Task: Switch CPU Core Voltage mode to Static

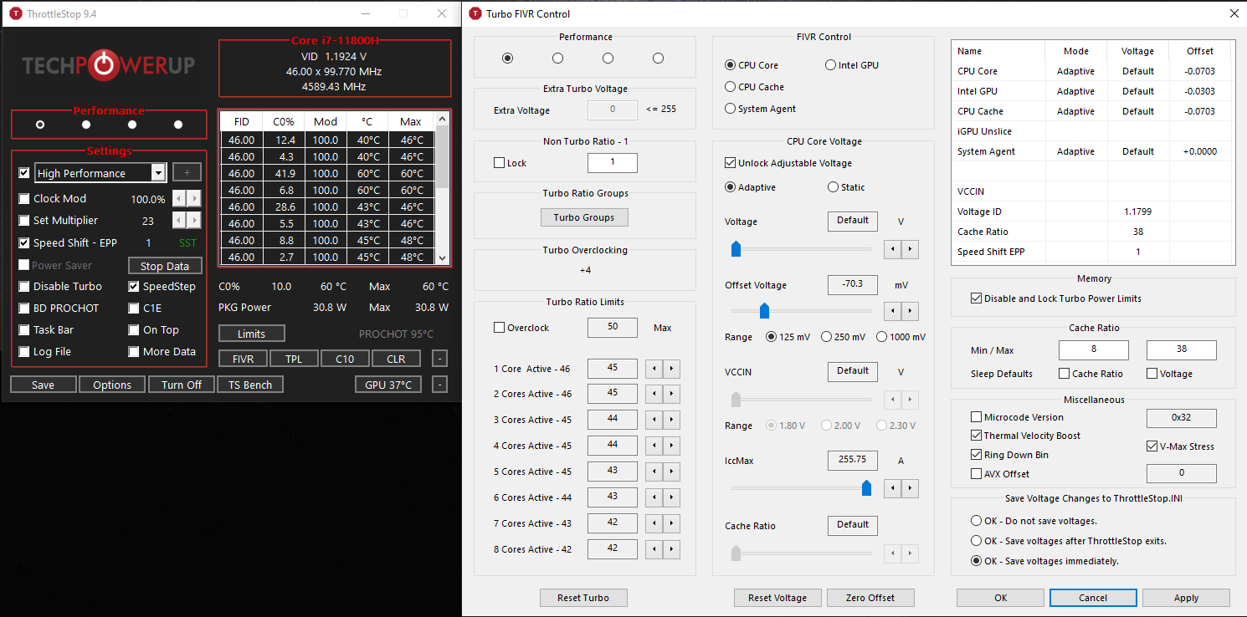Action: tap(833, 187)
